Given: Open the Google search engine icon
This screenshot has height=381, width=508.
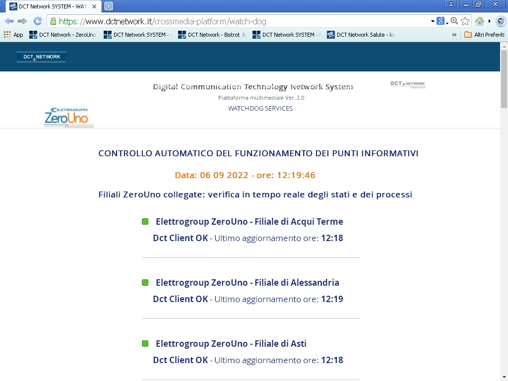Looking at the screenshot, I should coord(441,21).
